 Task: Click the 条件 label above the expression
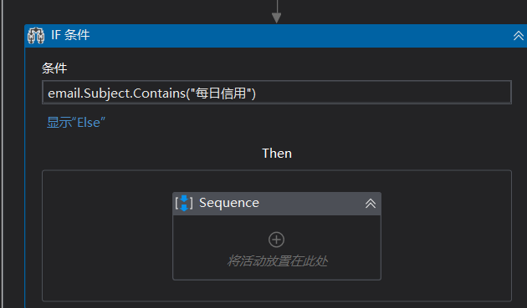pyautogui.click(x=54, y=68)
